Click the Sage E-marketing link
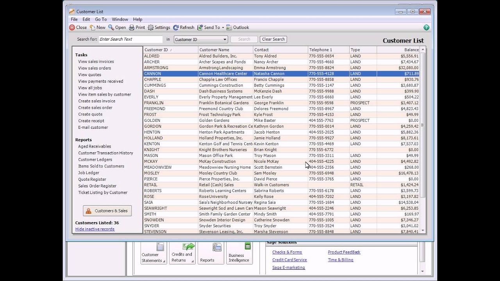 (x=289, y=267)
